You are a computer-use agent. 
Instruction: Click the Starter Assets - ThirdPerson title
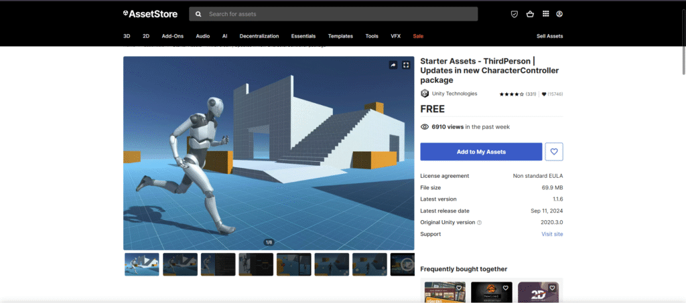490,71
